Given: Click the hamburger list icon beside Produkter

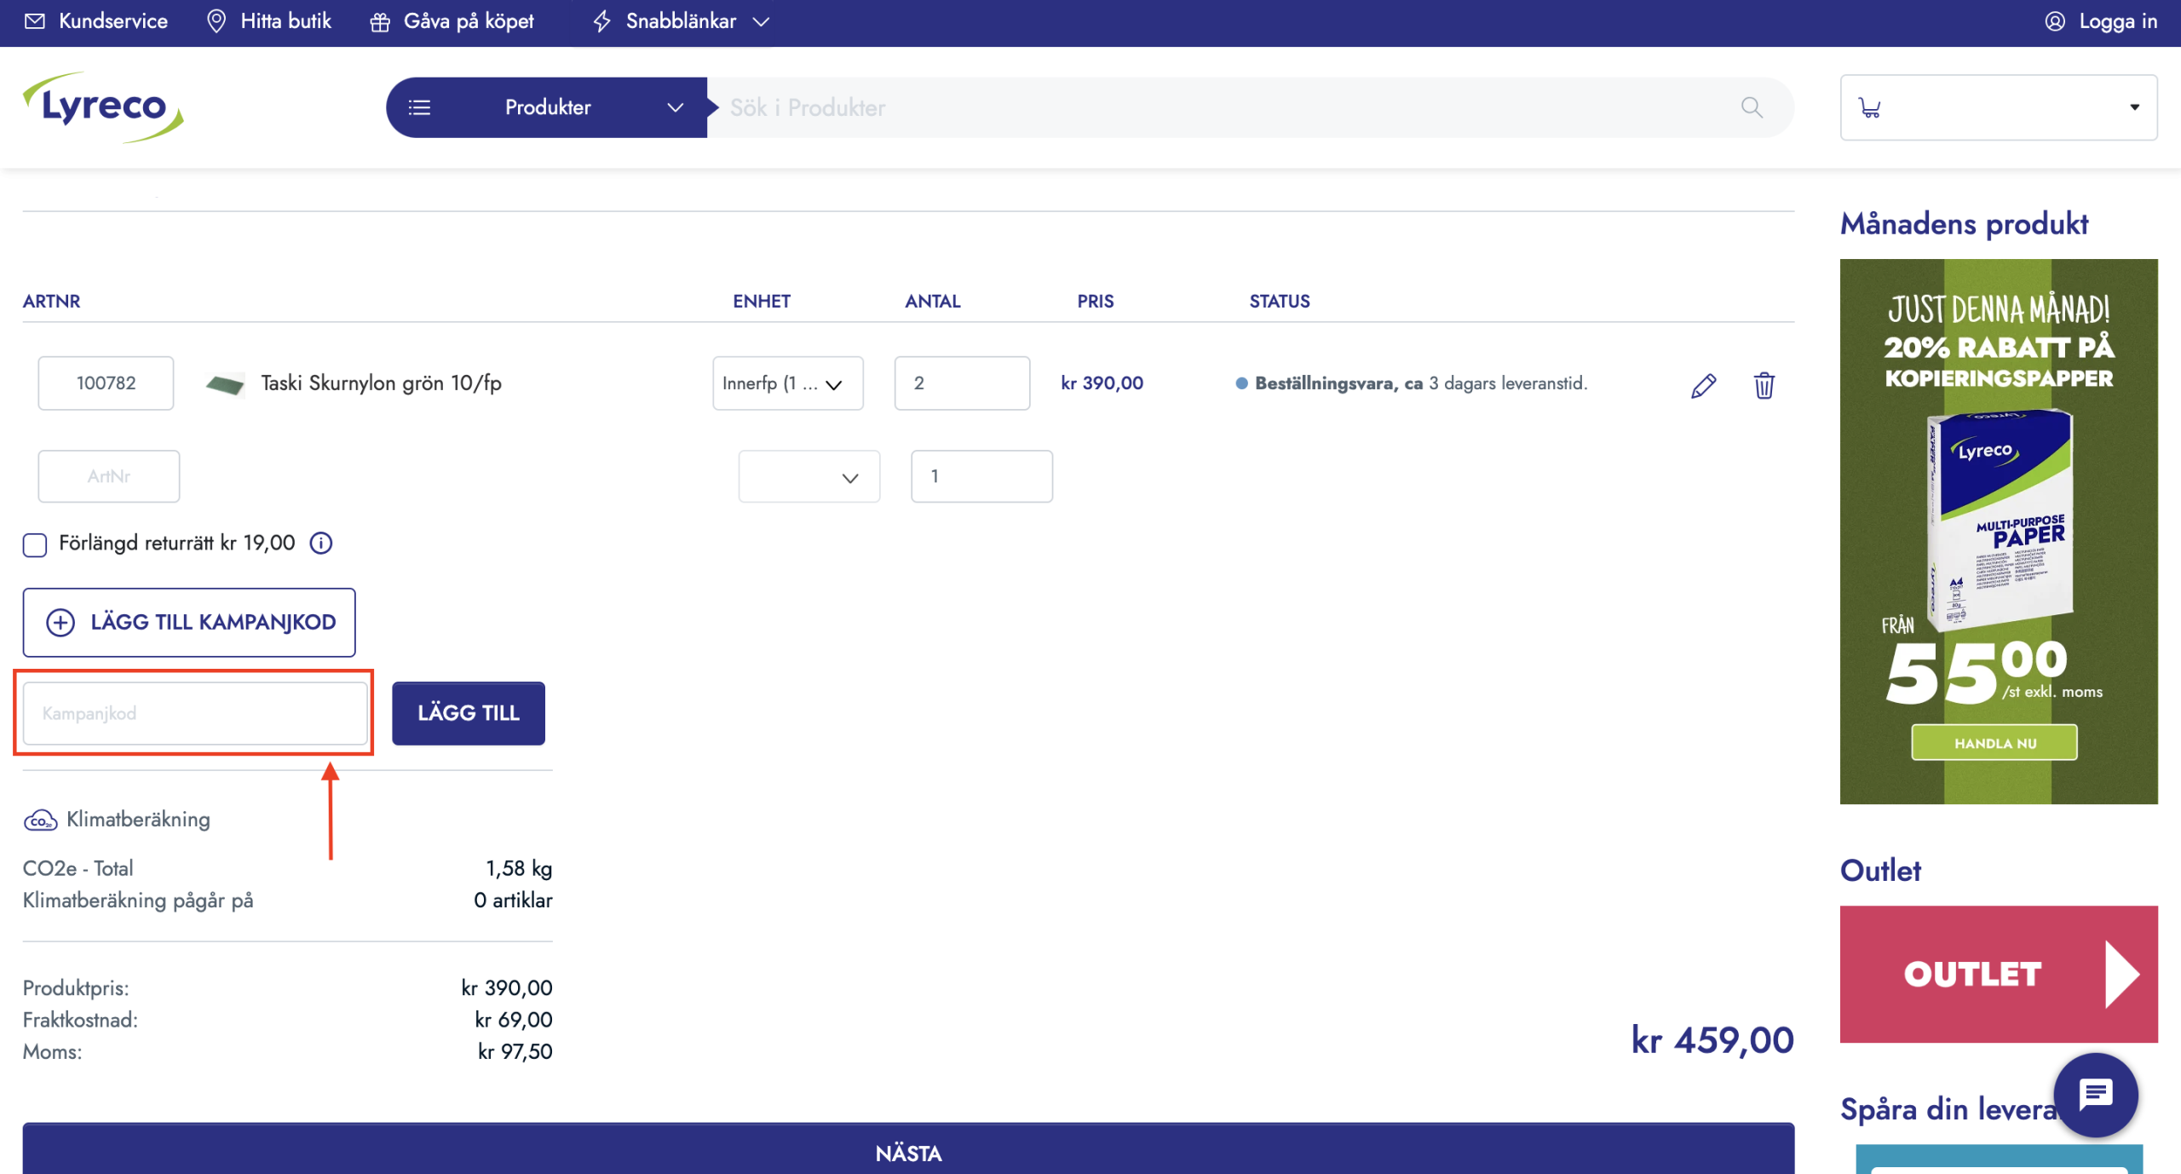Looking at the screenshot, I should (419, 107).
